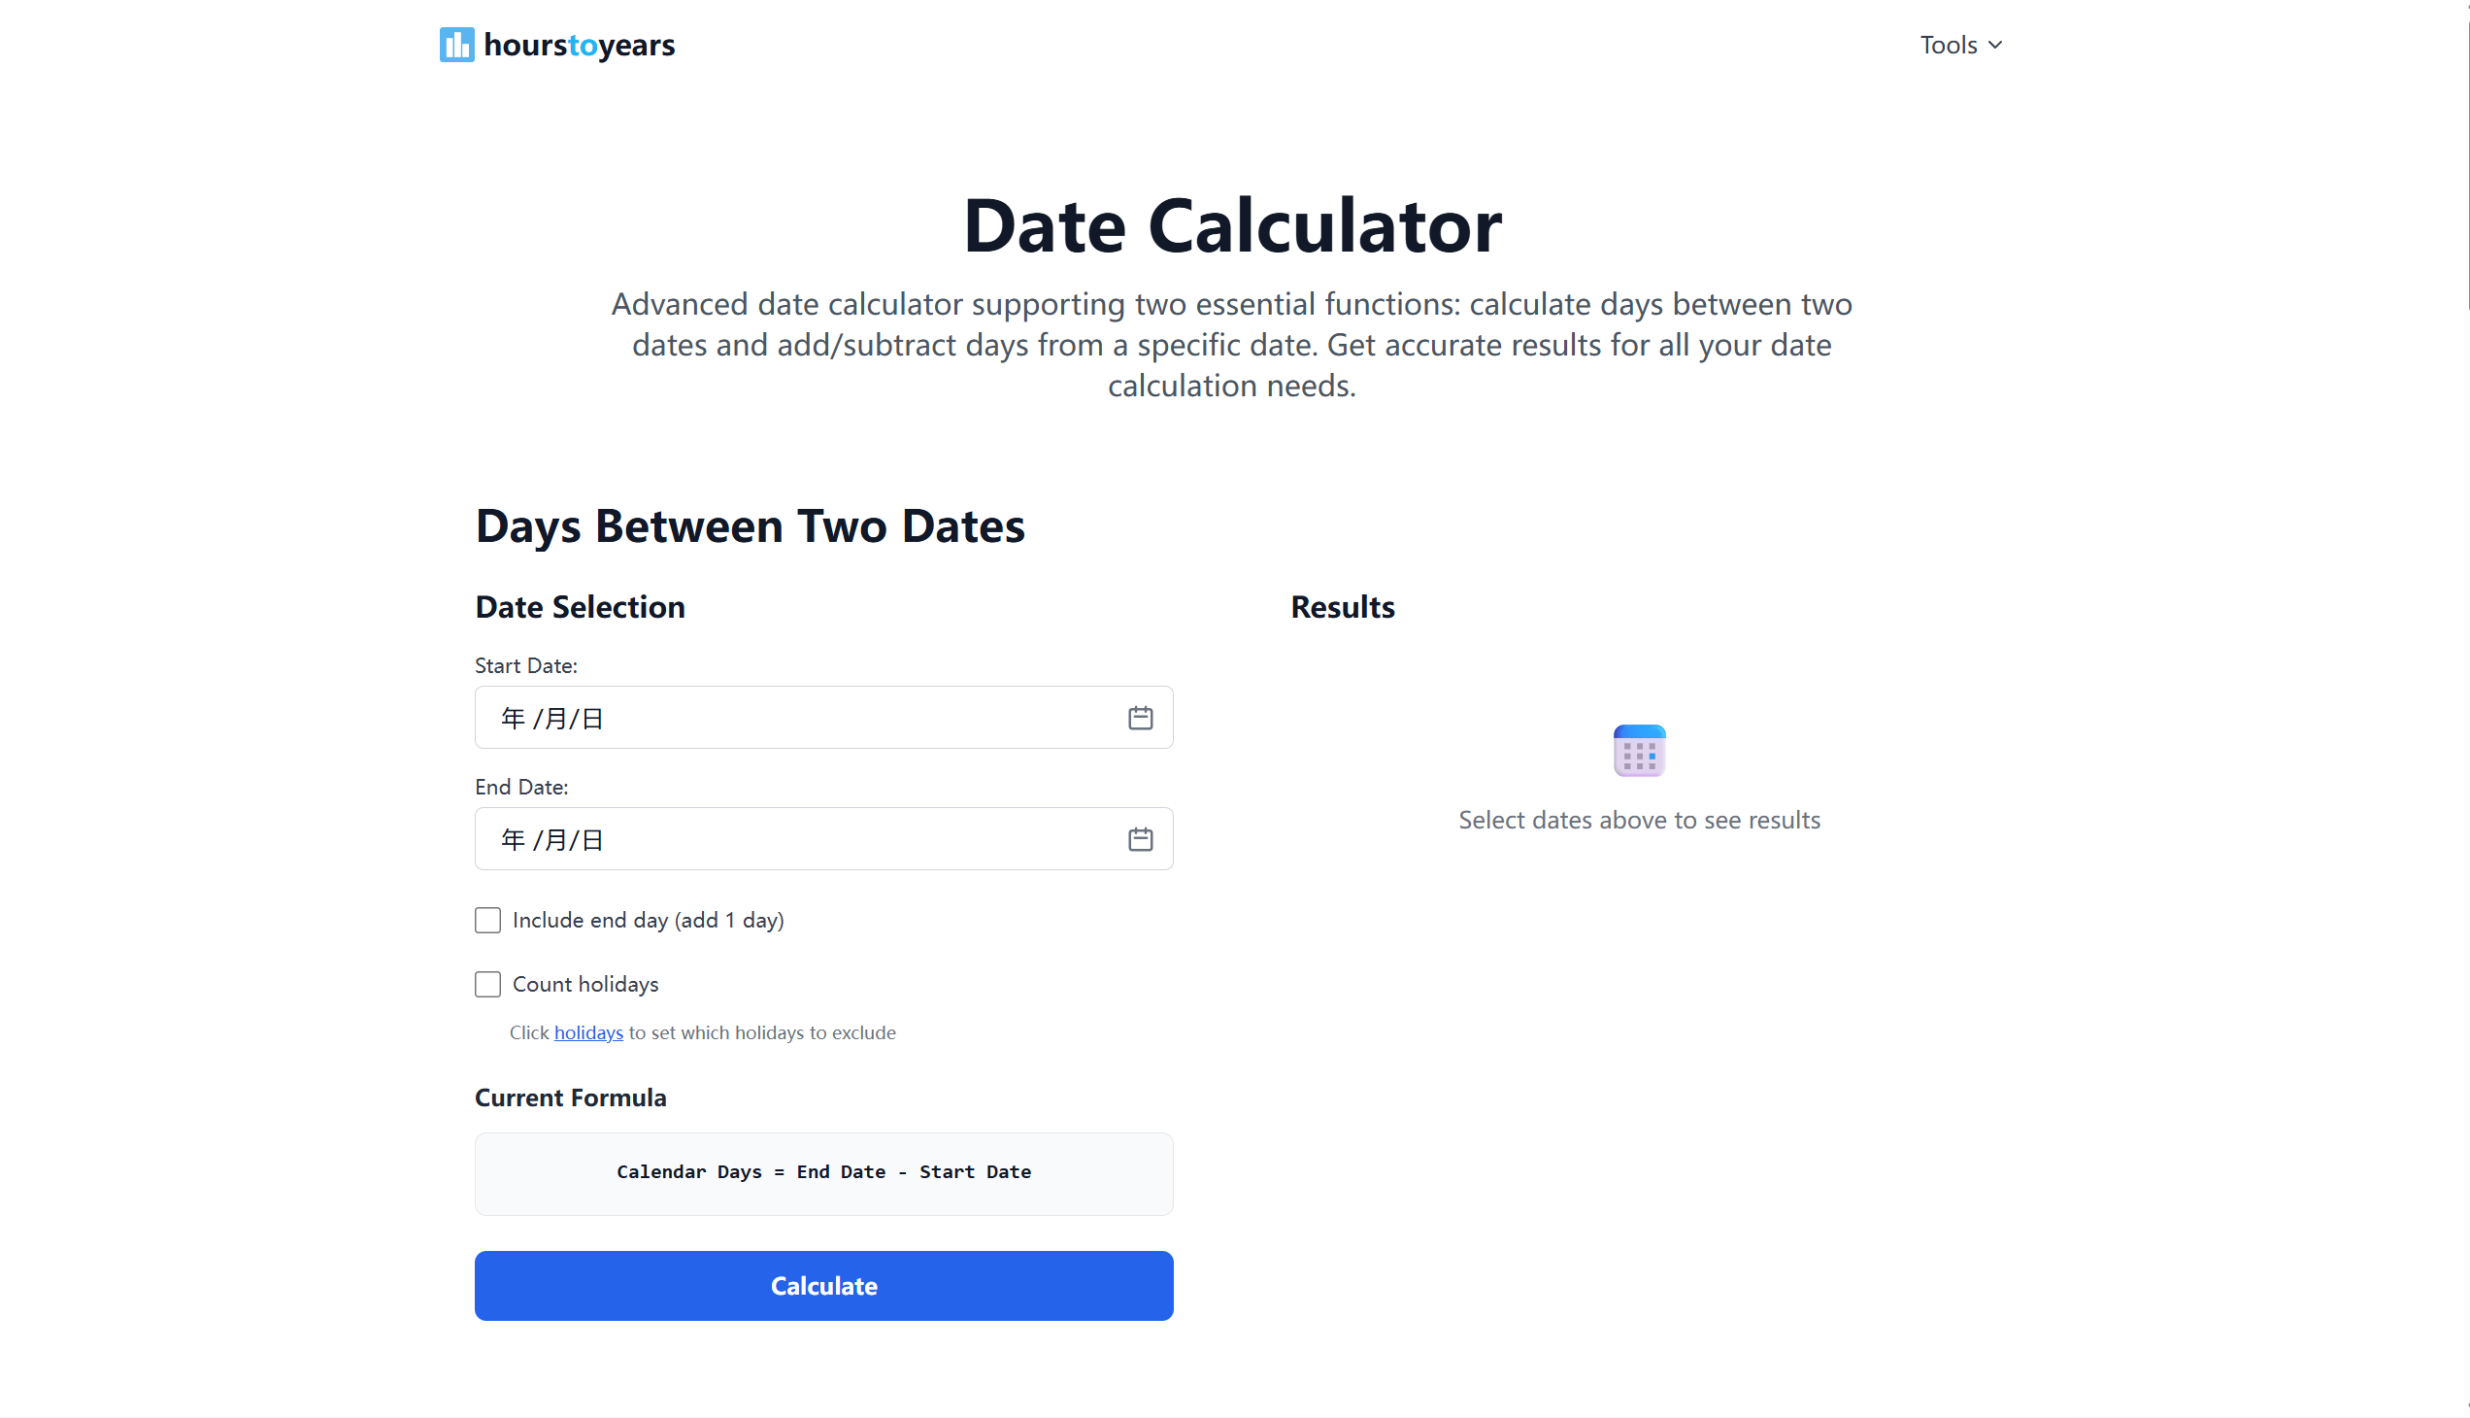Click the Calendar Days formula box

[x=823, y=1173]
